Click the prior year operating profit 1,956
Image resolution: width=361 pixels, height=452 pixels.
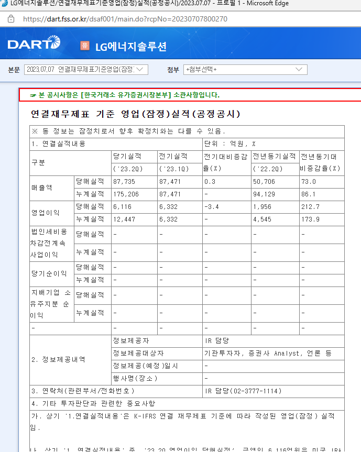(262, 207)
